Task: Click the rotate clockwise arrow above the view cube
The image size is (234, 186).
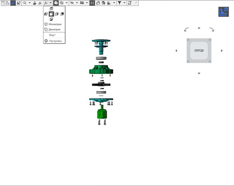Action: coord(212,29)
